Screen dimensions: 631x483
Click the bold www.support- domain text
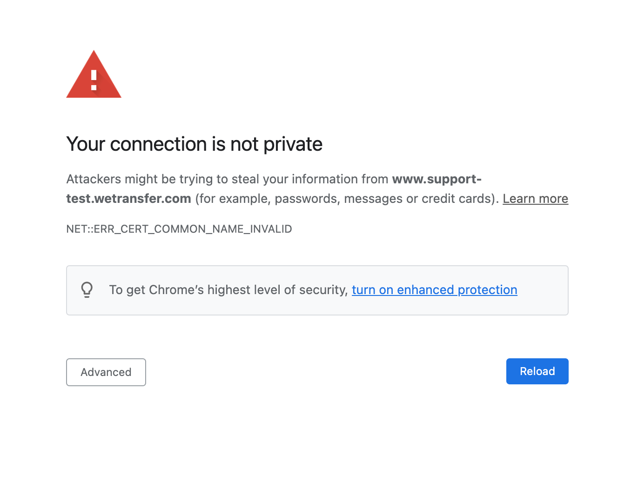(437, 179)
